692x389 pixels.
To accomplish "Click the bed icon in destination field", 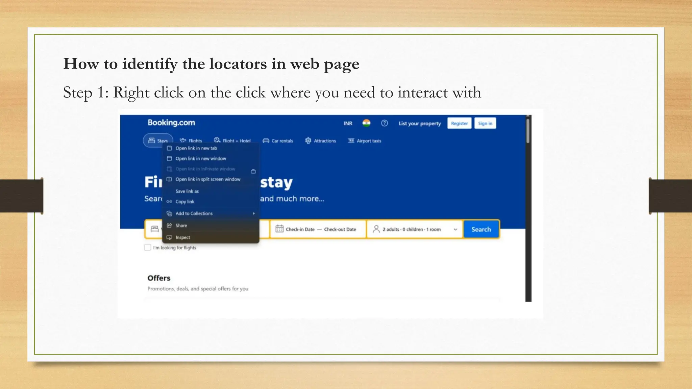I will 154,229.
